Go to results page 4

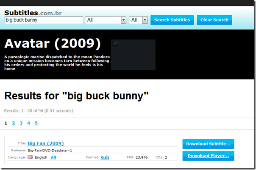[x=28, y=123]
